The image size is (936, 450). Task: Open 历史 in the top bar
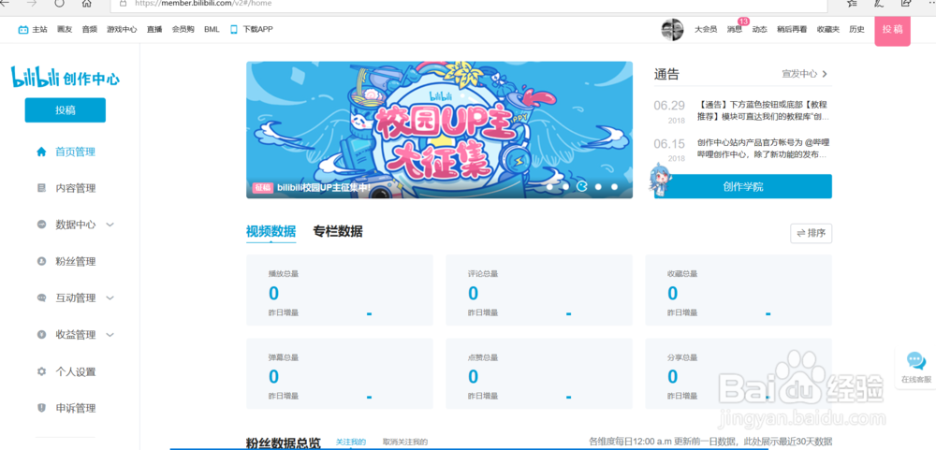(x=856, y=29)
